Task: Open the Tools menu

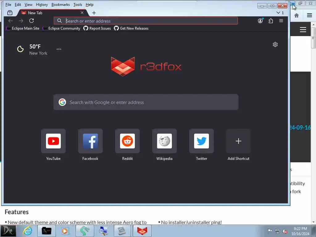Action: tap(77, 4)
